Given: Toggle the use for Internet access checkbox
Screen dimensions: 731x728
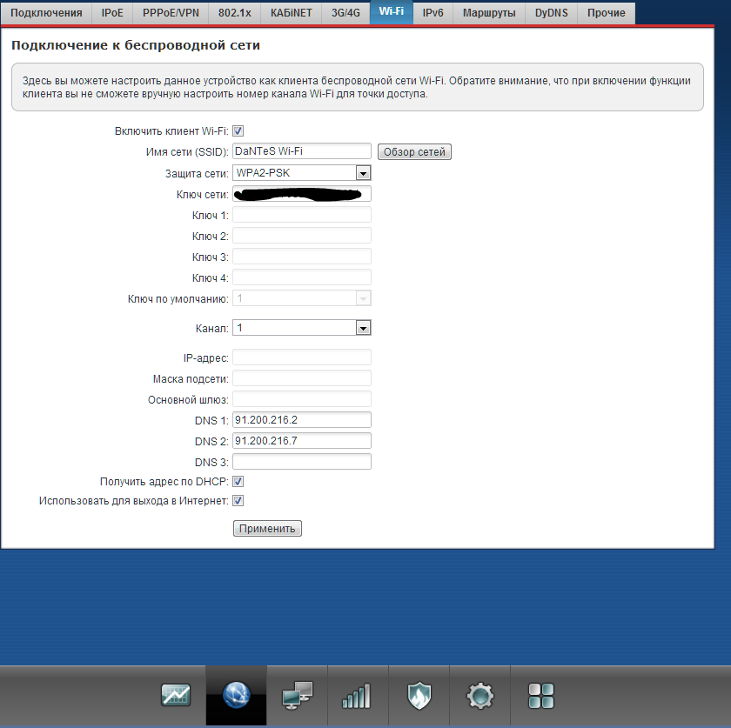Looking at the screenshot, I should pyautogui.click(x=238, y=501).
